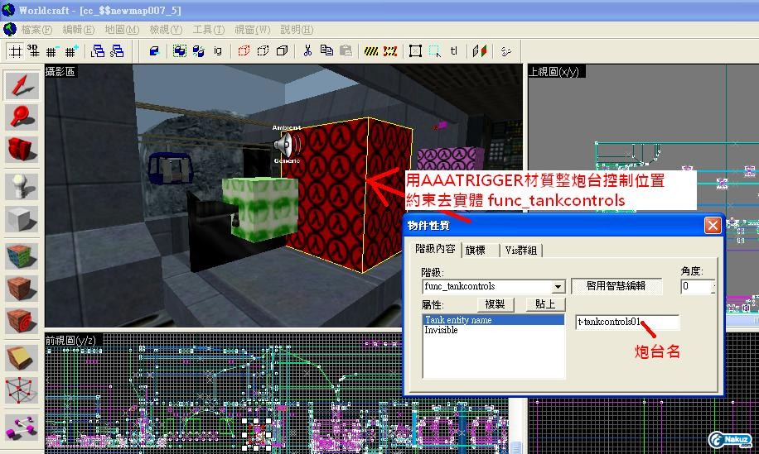Toggle the 3D grid display
759x454 pixels.
click(x=33, y=51)
